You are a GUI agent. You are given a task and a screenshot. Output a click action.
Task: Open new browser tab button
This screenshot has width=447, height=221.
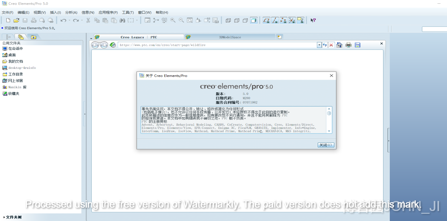(x=280, y=37)
